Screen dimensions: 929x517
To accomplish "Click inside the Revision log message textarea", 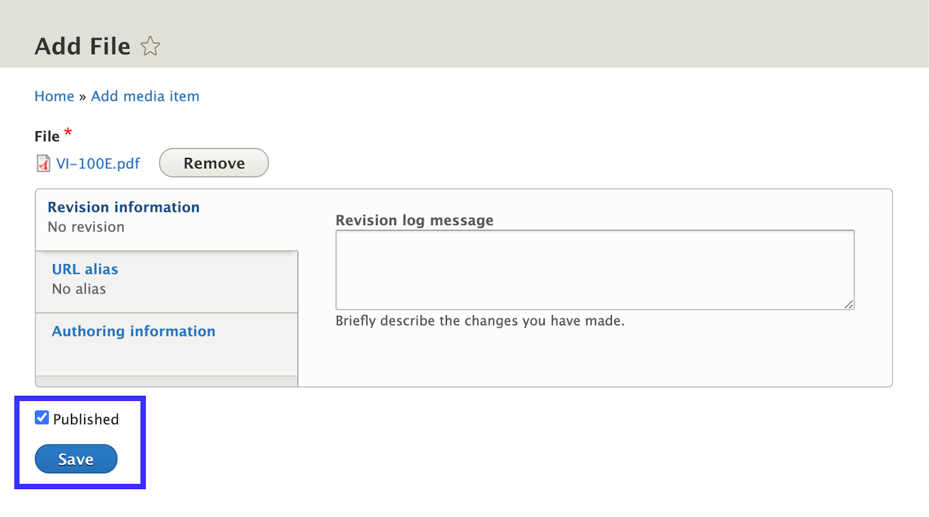I will (x=595, y=270).
